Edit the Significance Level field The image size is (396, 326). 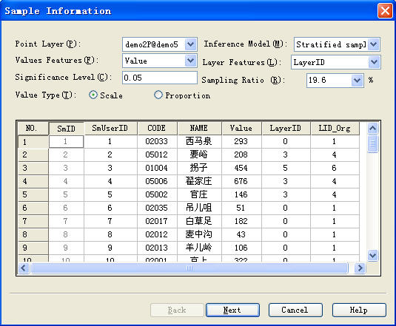[160, 78]
